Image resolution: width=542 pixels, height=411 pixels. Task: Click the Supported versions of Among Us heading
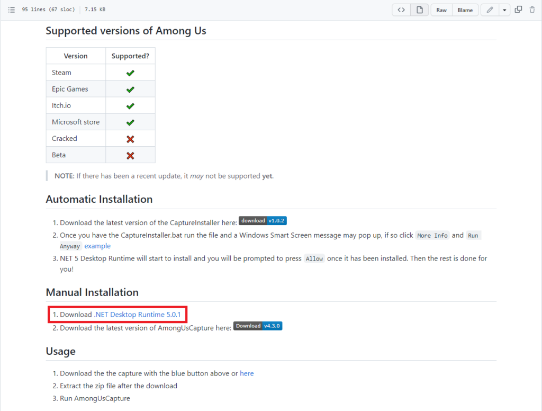(126, 31)
